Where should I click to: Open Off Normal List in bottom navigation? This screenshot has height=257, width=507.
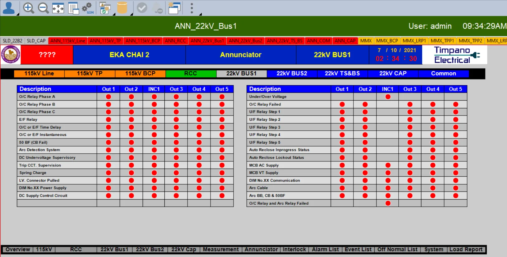pos(397,250)
